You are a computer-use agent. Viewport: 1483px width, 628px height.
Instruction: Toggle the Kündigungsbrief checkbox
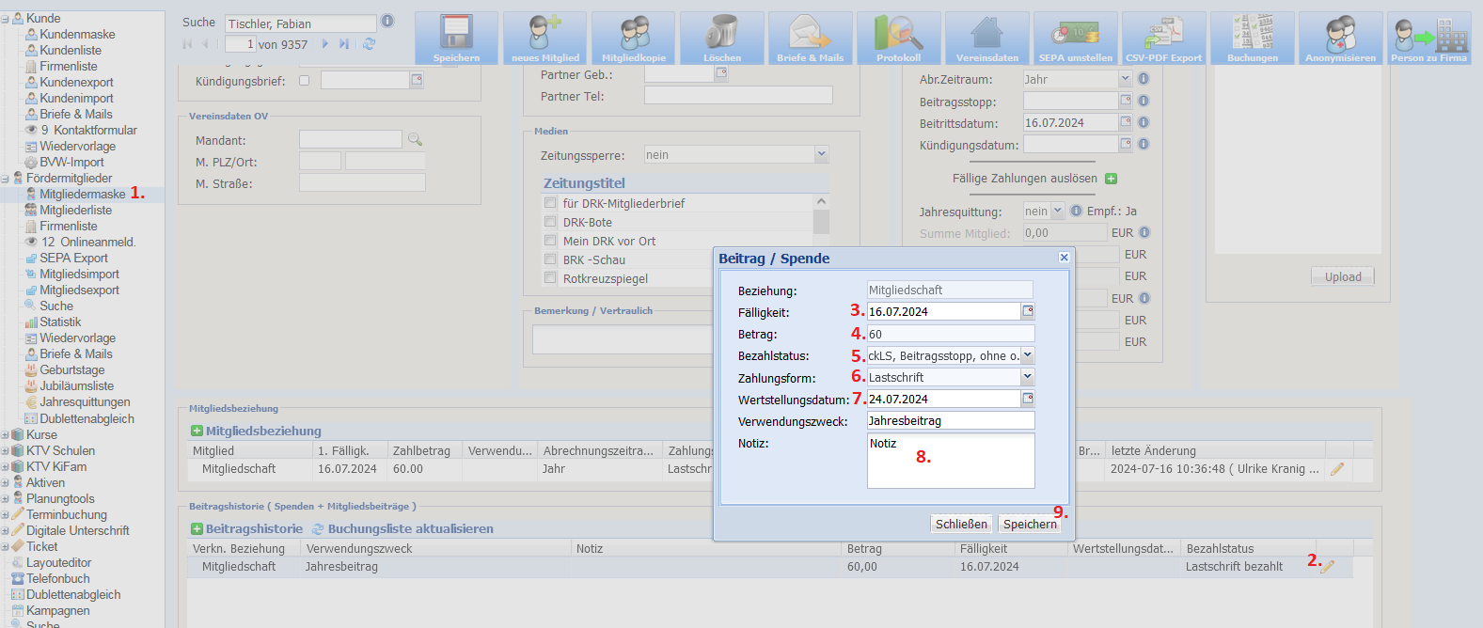pos(304,81)
